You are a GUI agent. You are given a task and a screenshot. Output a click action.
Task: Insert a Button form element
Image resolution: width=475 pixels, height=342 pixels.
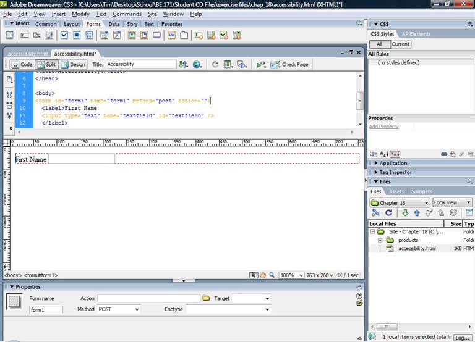156,35
